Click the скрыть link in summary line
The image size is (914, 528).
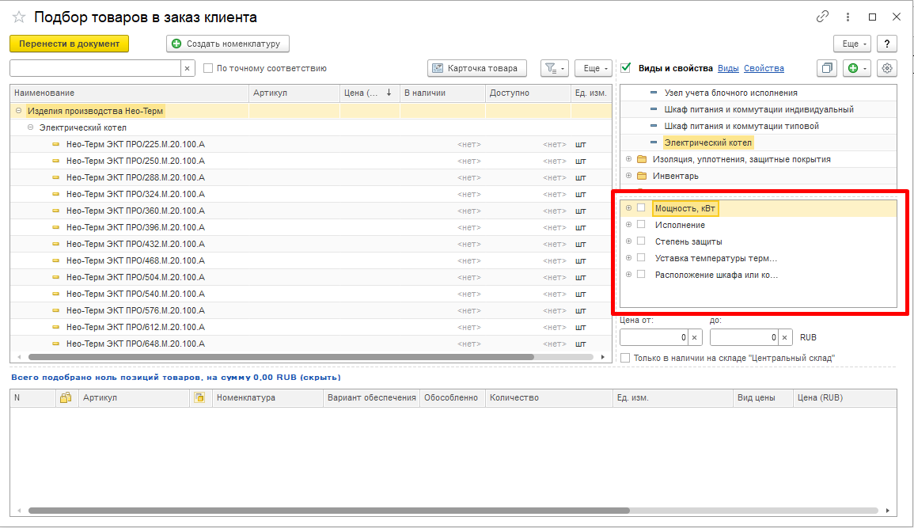(320, 378)
